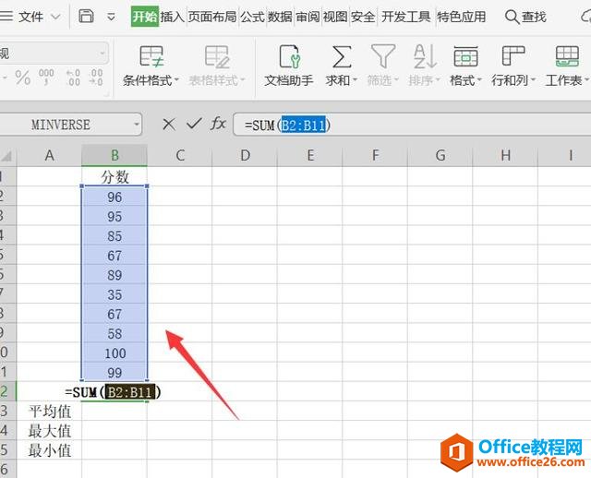Select column G header
This screenshot has width=591, height=478.
[440, 155]
